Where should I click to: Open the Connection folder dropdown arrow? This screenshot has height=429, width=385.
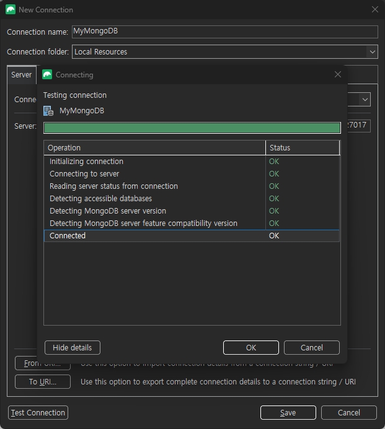point(372,52)
